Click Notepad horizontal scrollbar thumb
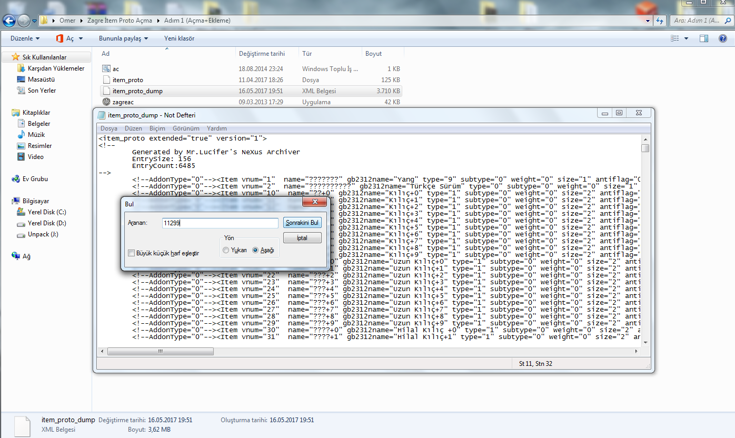Viewport: 735px width, 438px height. pos(161,351)
